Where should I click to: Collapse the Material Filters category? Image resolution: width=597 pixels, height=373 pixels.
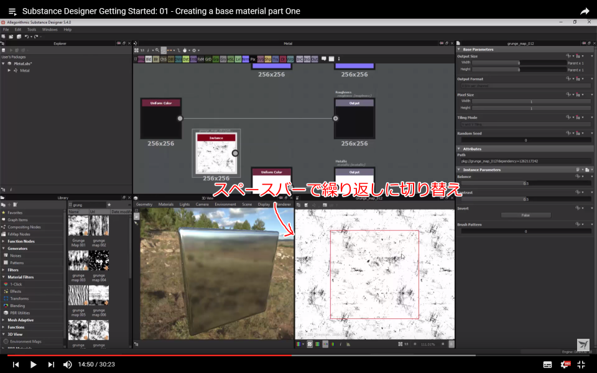4,277
